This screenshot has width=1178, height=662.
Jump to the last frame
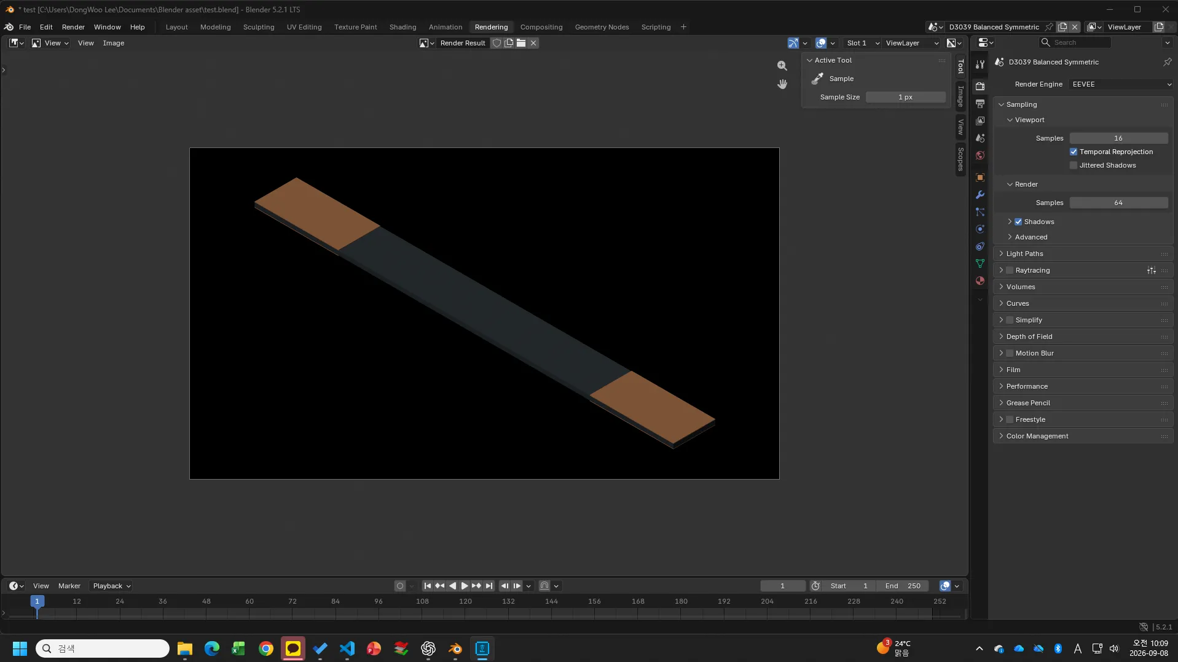tap(489, 586)
